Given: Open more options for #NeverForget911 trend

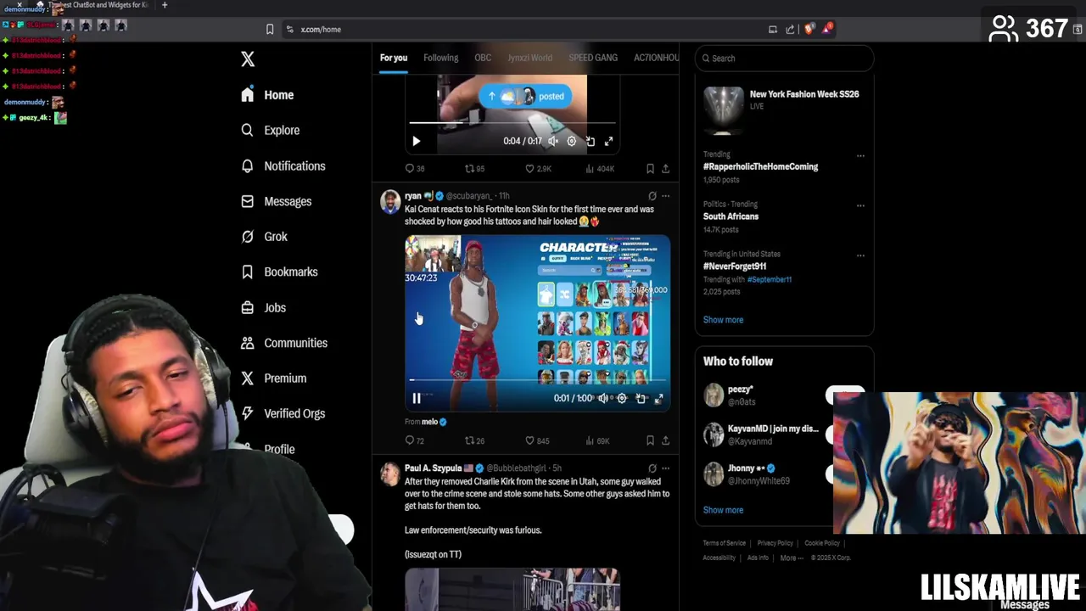Looking at the screenshot, I should [860, 255].
